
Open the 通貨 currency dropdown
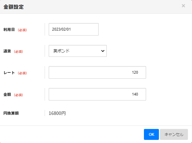click(x=77, y=51)
